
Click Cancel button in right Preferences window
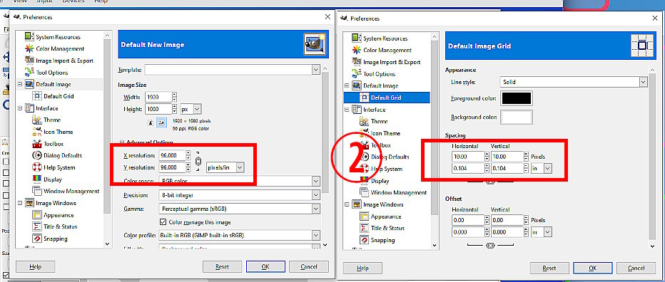pos(636,268)
